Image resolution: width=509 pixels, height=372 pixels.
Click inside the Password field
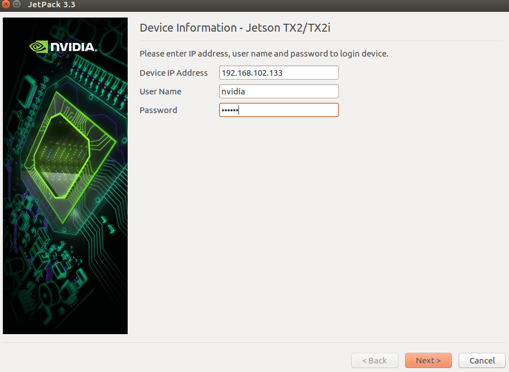(279, 110)
